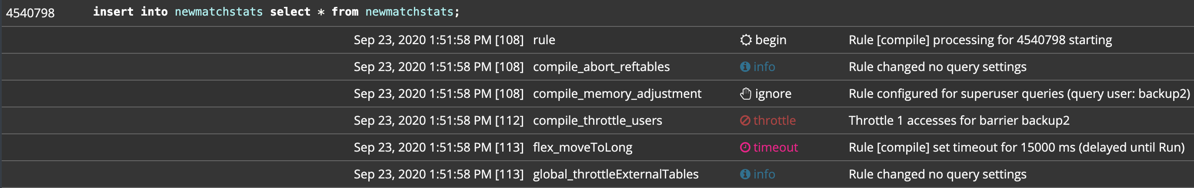
Task: Open the compile_throttle_users rule name
Action: [597, 120]
